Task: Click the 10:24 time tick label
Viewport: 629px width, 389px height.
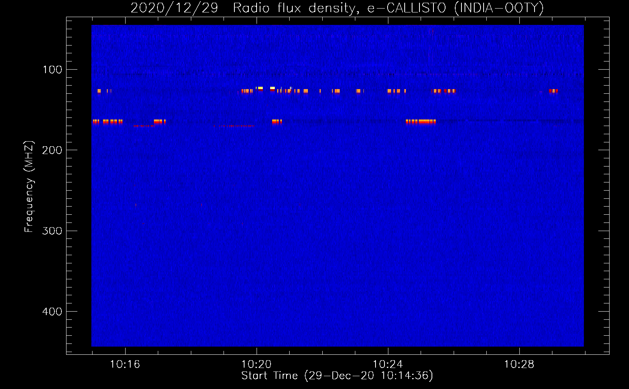Action: click(x=388, y=364)
